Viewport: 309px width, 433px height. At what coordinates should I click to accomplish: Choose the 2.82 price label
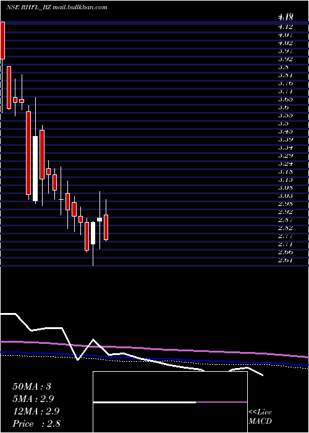[286, 228]
